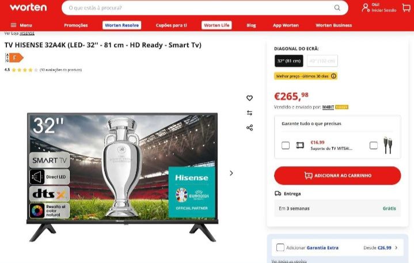414x263 pixels.
Task: Click the user account icon
Action: pyautogui.click(x=366, y=7)
